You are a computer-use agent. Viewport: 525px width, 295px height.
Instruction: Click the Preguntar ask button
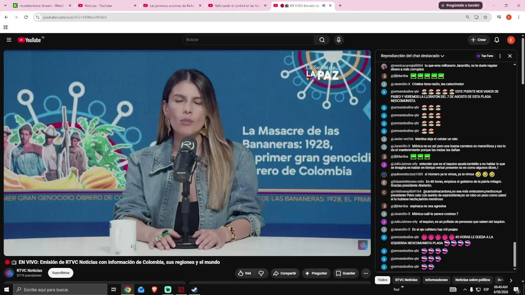click(x=316, y=273)
